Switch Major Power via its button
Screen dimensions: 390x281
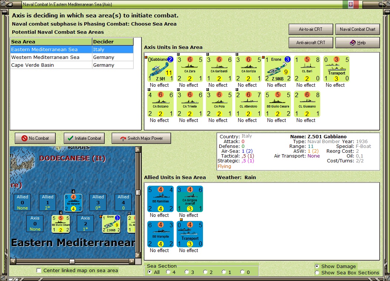tap(141, 138)
